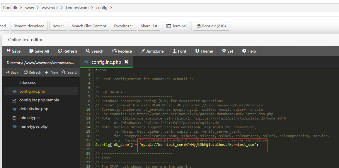
Task: Switch to the config.inc.php tab
Action: click(x=106, y=62)
